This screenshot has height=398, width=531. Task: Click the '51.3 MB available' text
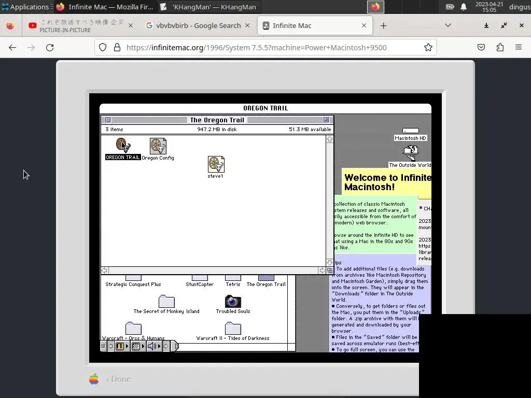pos(310,129)
